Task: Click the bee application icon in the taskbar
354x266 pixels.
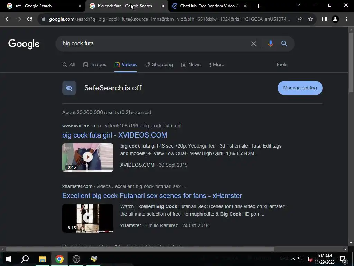Action: [93, 259]
